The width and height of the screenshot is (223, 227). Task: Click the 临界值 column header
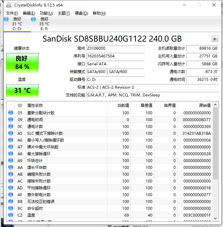pyautogui.click(x=166, y=106)
